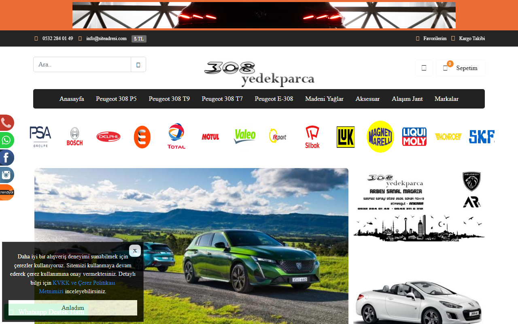
Task: Open the floating WhatsApp icon
Action: tap(6, 140)
